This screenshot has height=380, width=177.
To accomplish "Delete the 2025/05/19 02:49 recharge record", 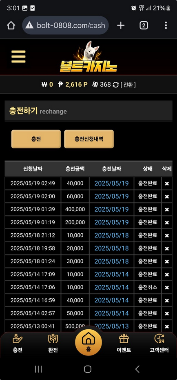I will click(x=167, y=184).
